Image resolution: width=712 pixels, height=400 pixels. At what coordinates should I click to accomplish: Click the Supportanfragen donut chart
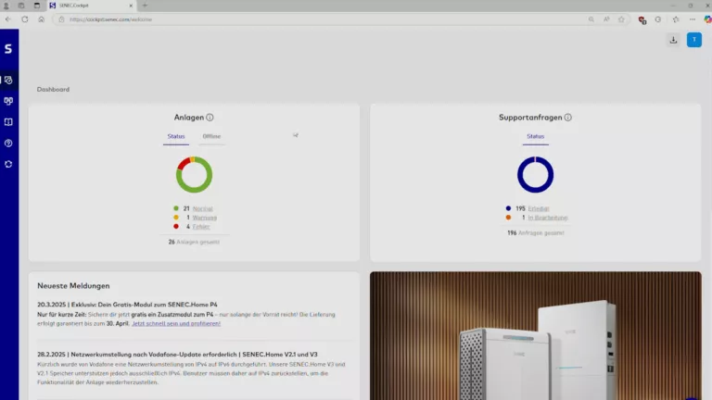[x=535, y=175]
